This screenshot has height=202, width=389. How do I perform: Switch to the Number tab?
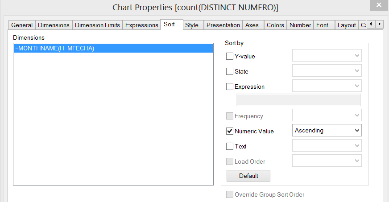300,25
